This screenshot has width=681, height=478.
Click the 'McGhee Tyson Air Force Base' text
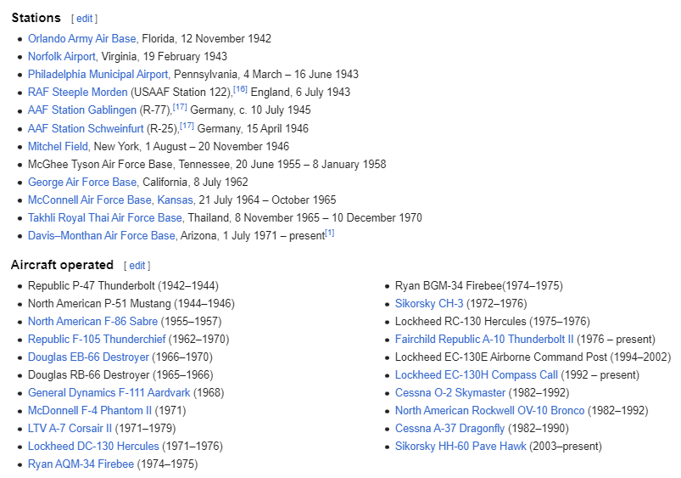(x=100, y=165)
